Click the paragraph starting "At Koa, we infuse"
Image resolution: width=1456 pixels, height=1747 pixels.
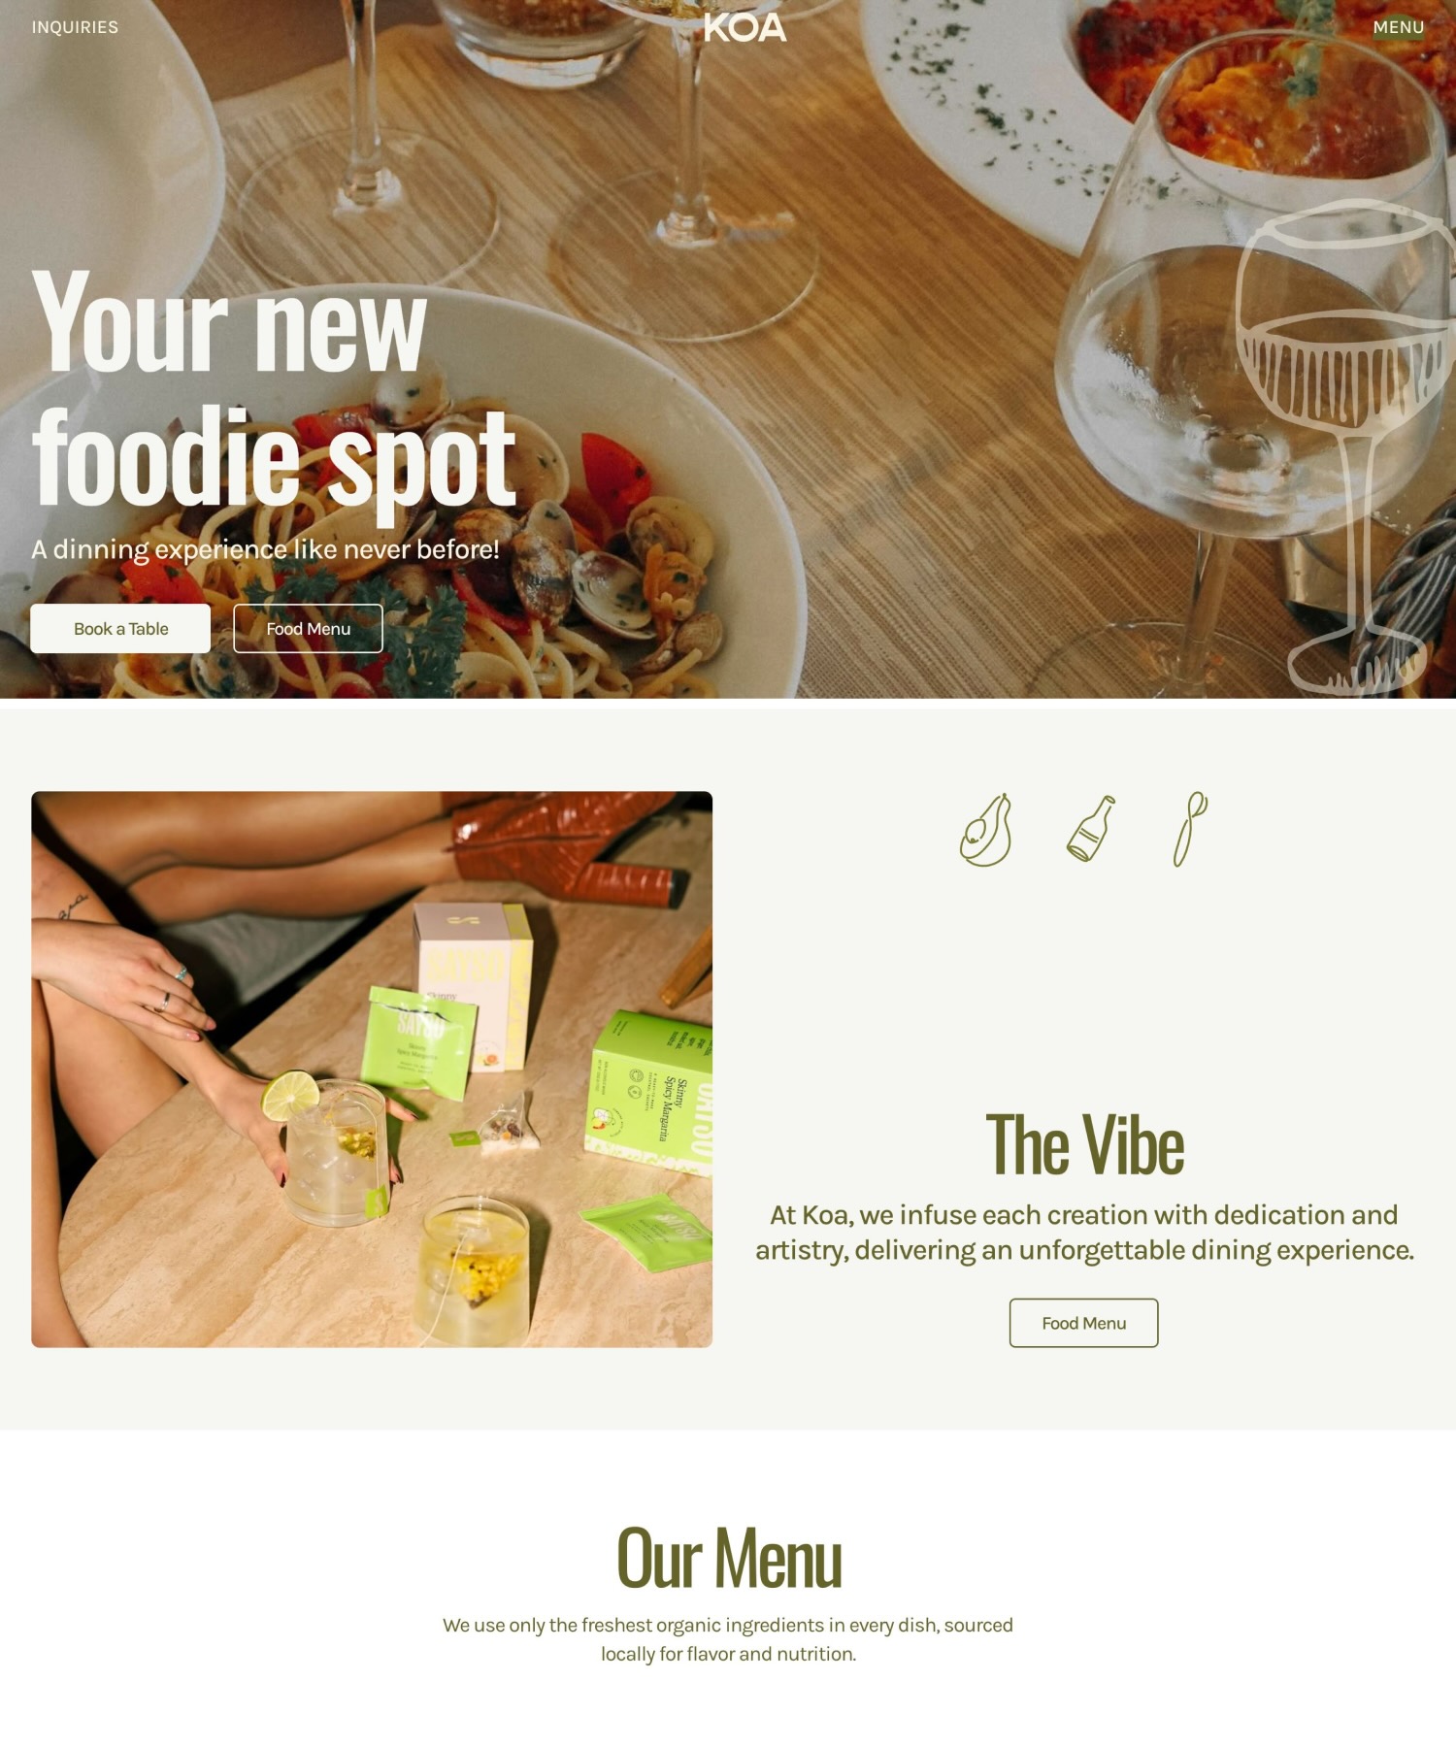(x=1084, y=1233)
